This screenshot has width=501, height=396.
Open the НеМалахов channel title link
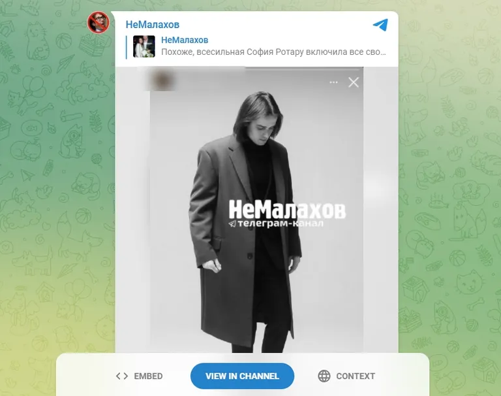pos(153,24)
